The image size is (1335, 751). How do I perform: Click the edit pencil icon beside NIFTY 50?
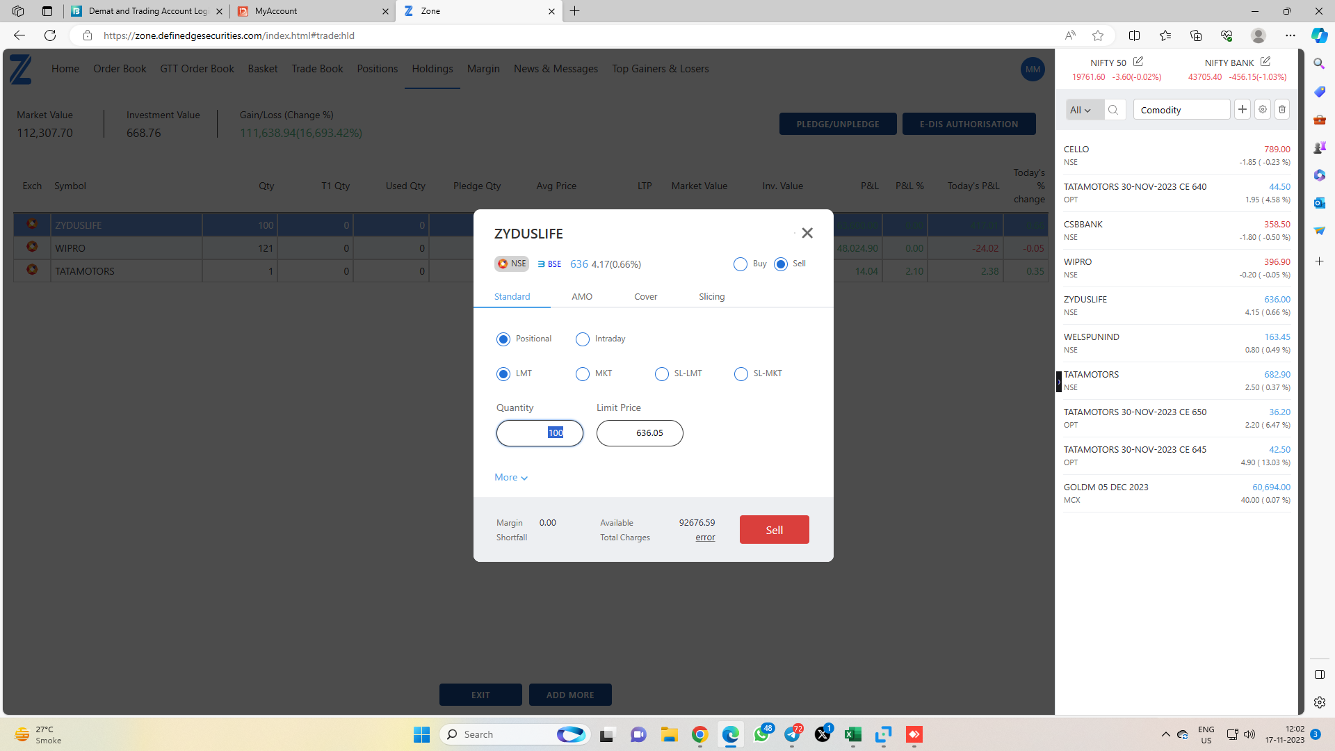click(1138, 61)
